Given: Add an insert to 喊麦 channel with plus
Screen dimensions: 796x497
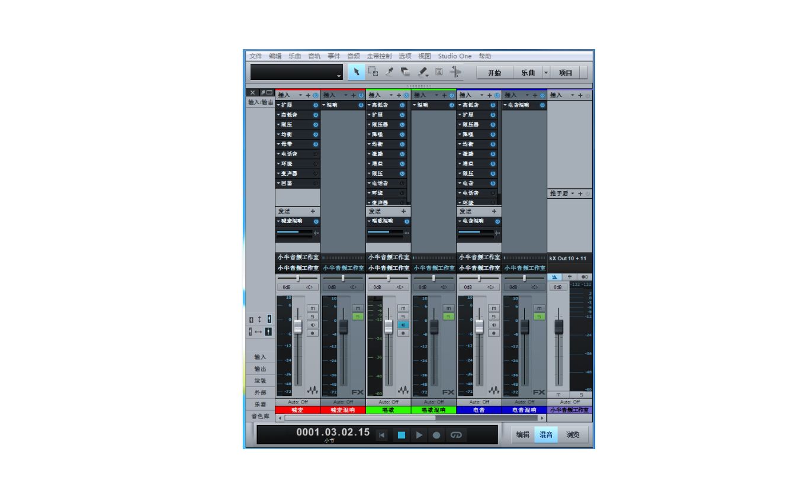Looking at the screenshot, I should [x=308, y=95].
